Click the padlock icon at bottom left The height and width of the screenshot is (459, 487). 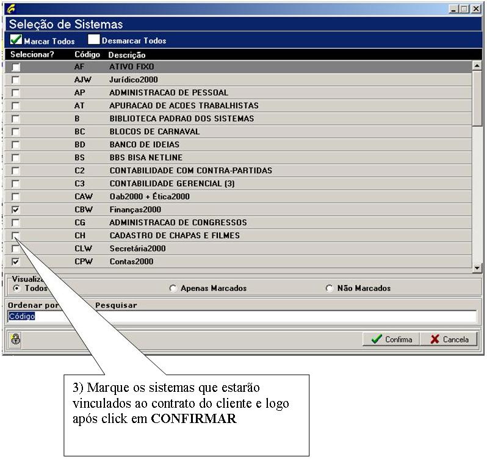[x=16, y=340]
